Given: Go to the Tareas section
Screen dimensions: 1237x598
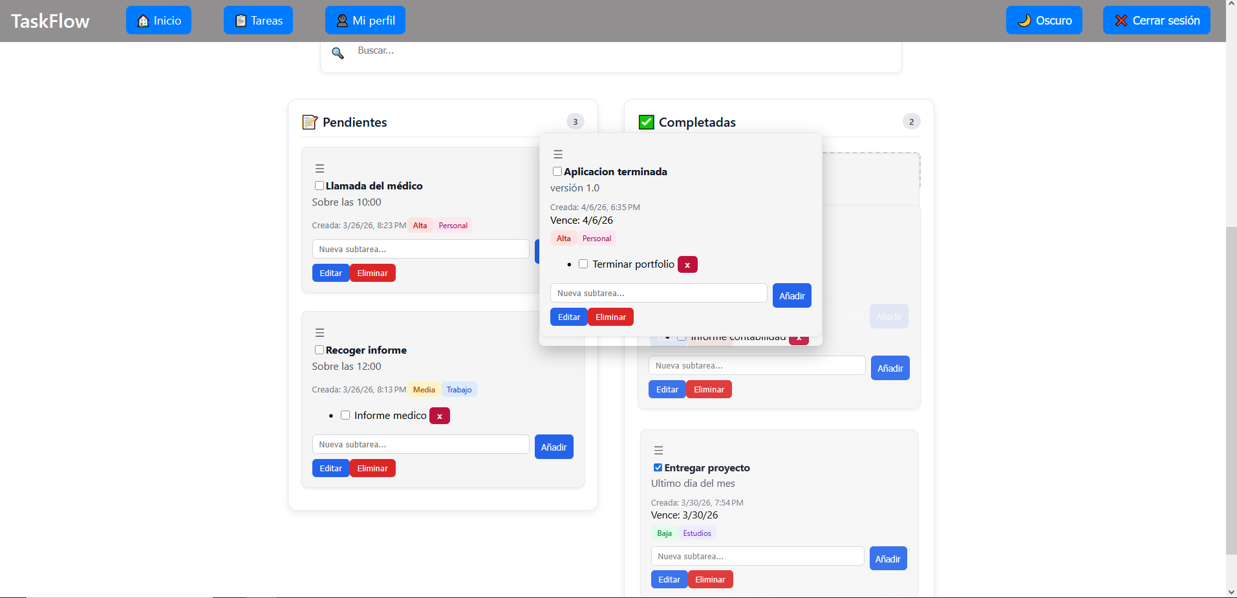Looking at the screenshot, I should pos(258,21).
